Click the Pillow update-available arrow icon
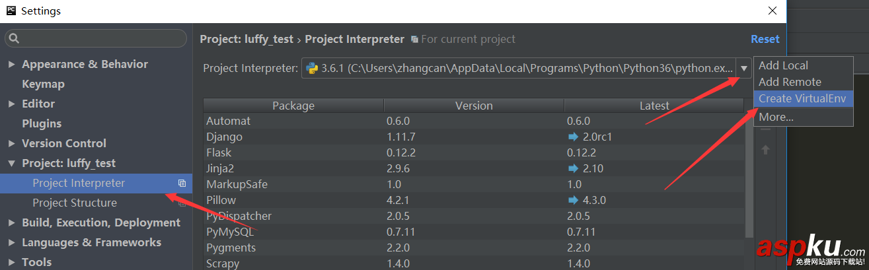This screenshot has width=869, height=270. pyautogui.click(x=573, y=200)
